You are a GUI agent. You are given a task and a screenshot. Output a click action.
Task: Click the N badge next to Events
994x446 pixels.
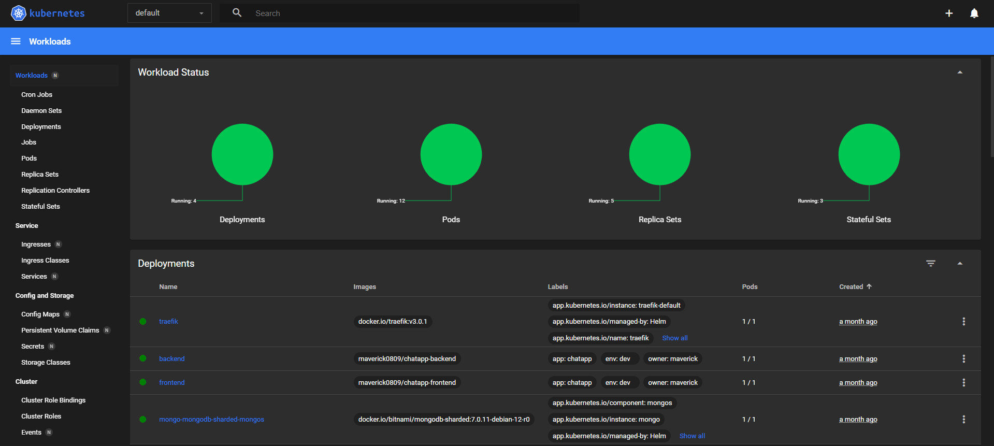coord(49,433)
